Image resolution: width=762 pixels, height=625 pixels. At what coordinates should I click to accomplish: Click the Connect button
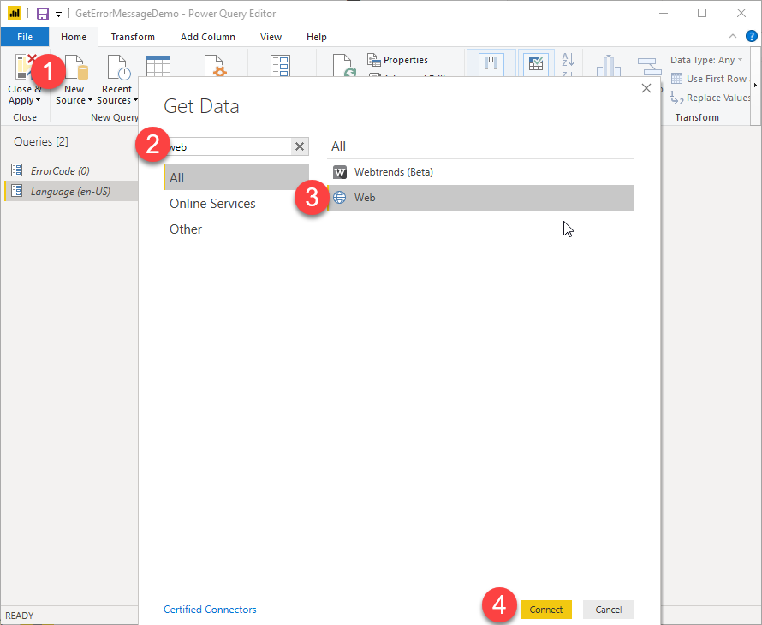(545, 610)
